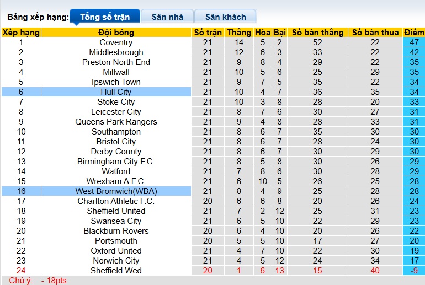Click the Số bàn thua header

[375, 33]
